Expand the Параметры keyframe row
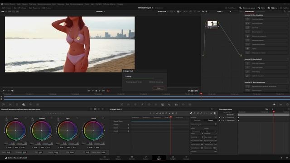290x163 pixels. tap(225, 120)
